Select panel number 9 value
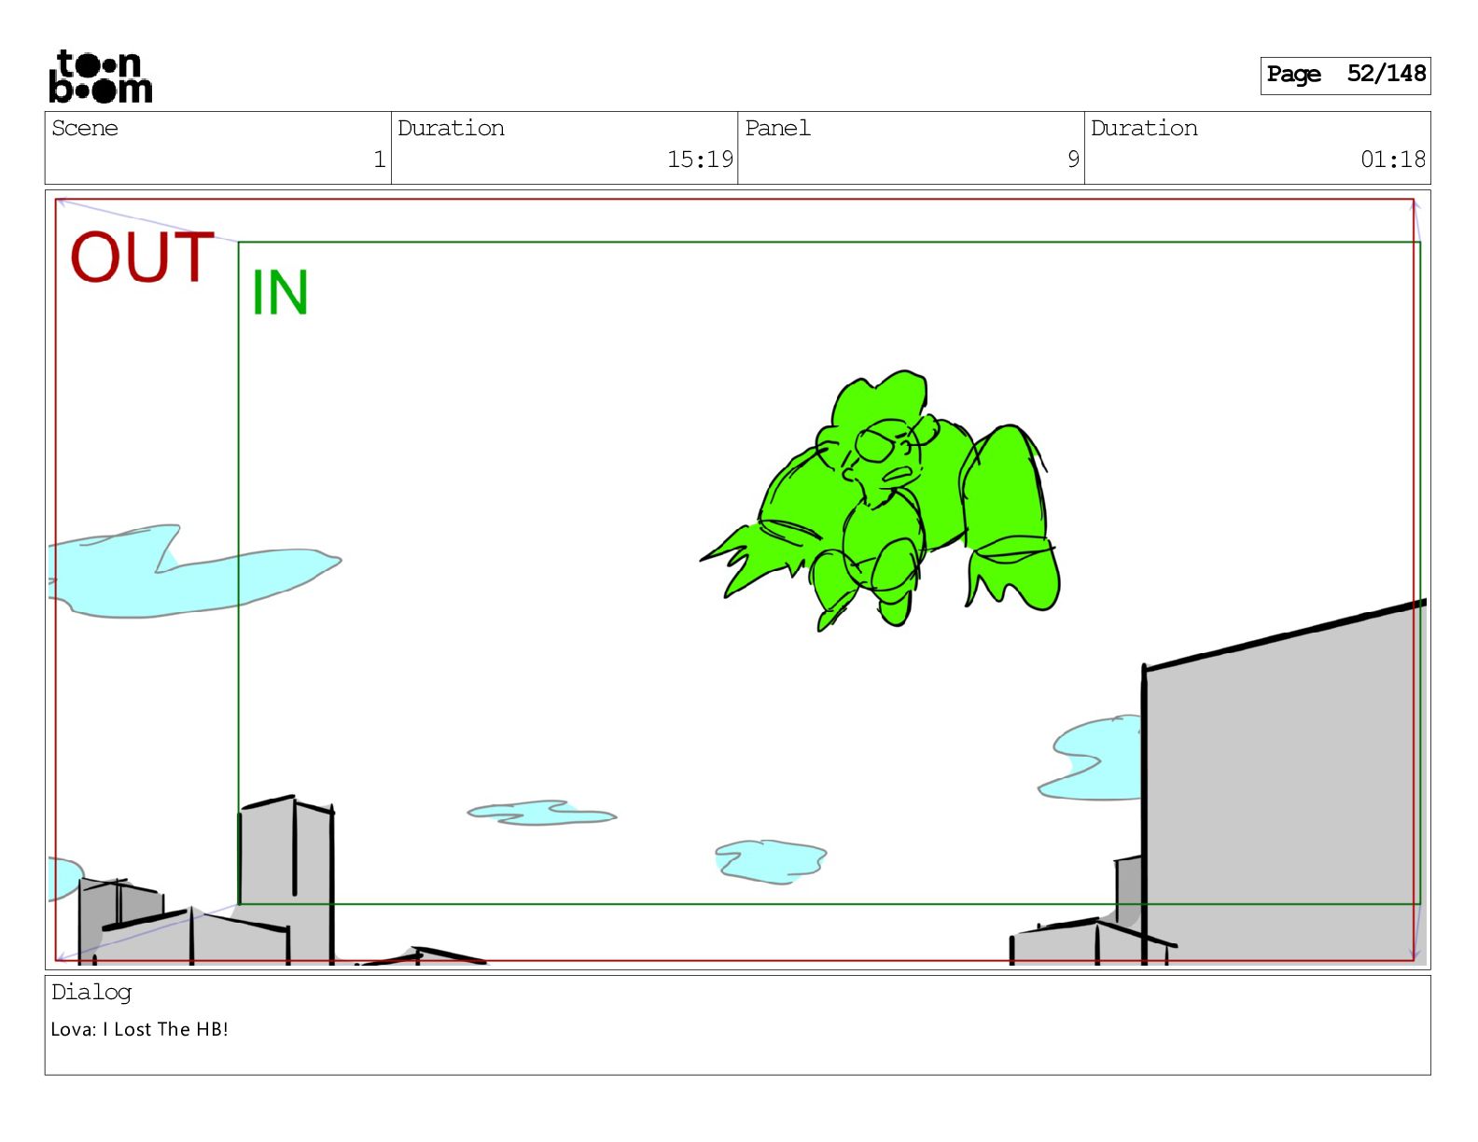This screenshot has width=1478, height=1142. [x=1073, y=160]
